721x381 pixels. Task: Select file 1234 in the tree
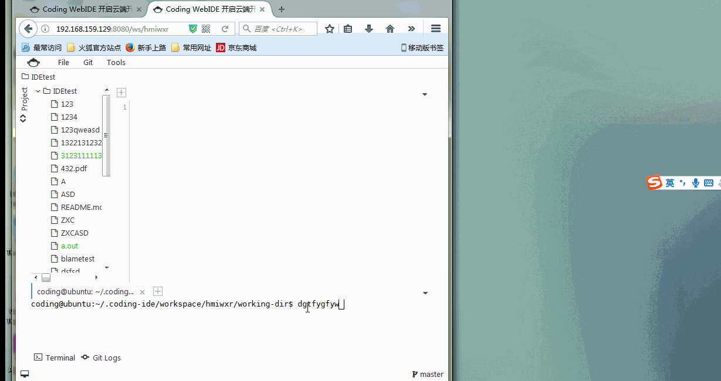click(x=65, y=117)
